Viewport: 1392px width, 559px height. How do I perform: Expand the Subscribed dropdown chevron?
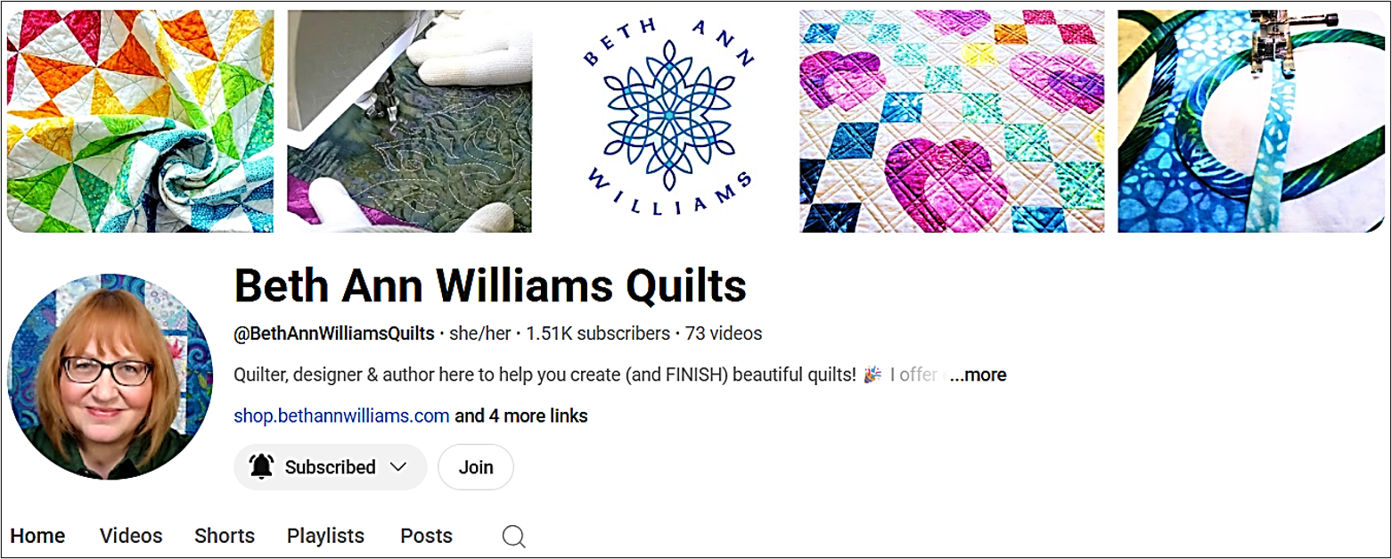[398, 467]
